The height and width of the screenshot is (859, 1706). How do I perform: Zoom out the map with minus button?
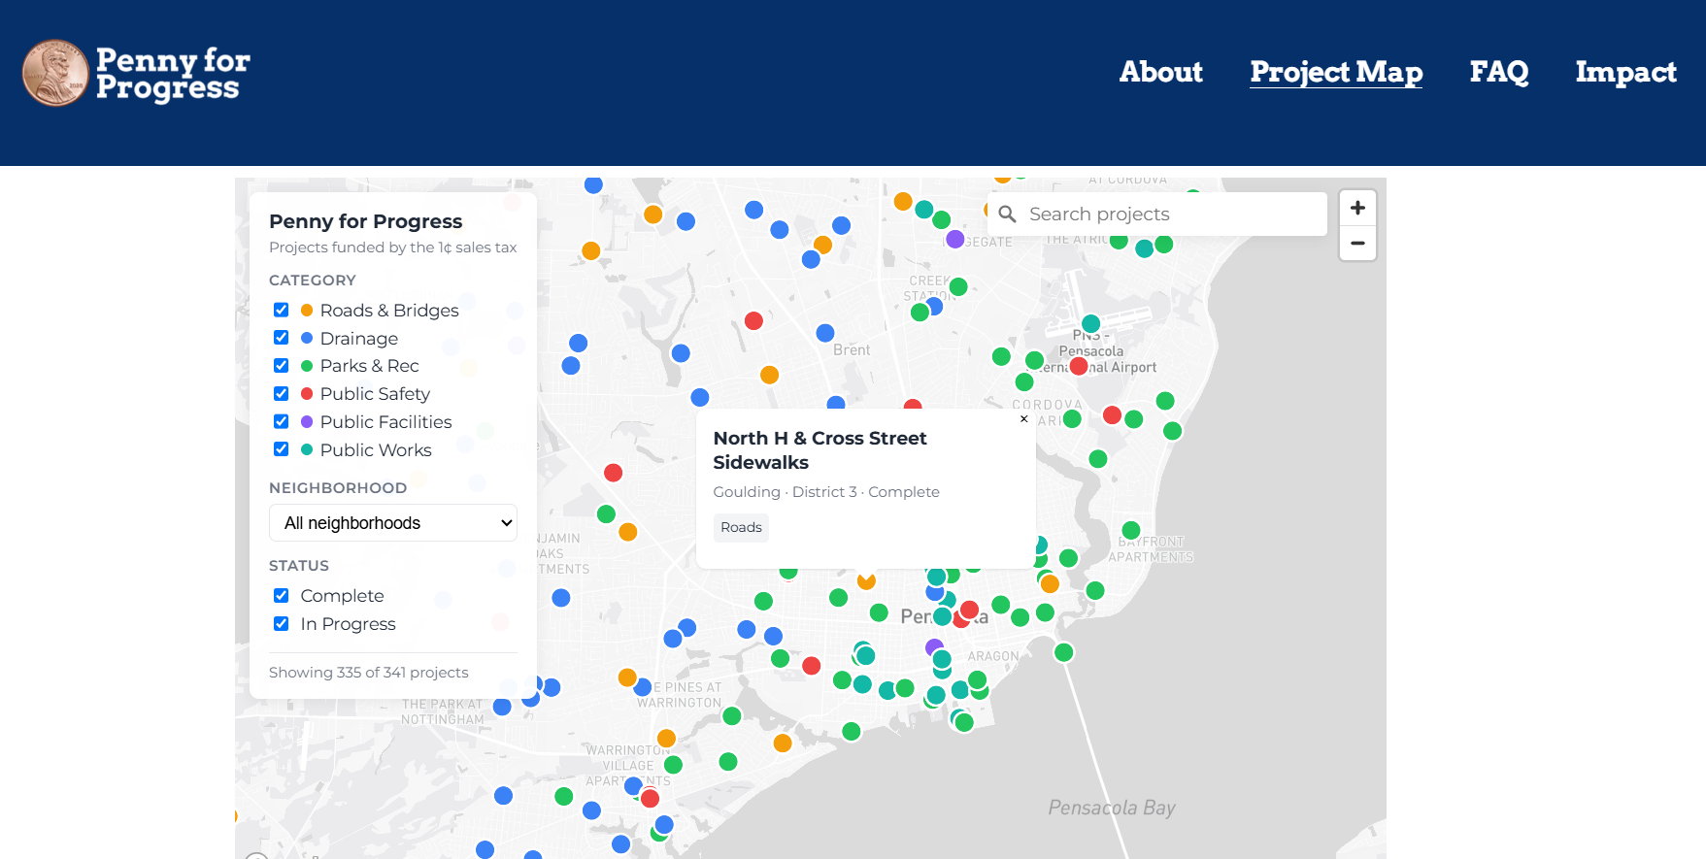point(1357,243)
